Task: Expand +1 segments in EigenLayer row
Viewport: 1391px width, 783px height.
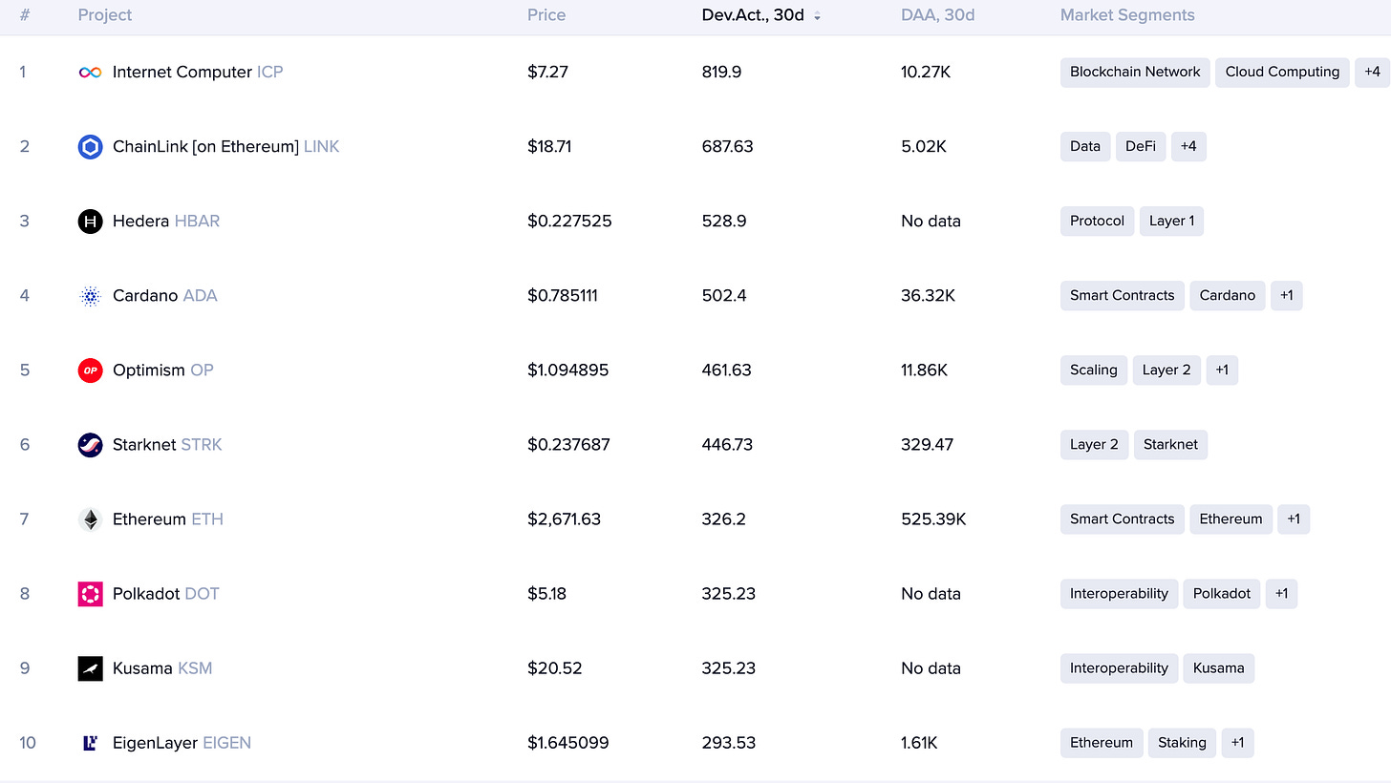Action: pos(1237,743)
